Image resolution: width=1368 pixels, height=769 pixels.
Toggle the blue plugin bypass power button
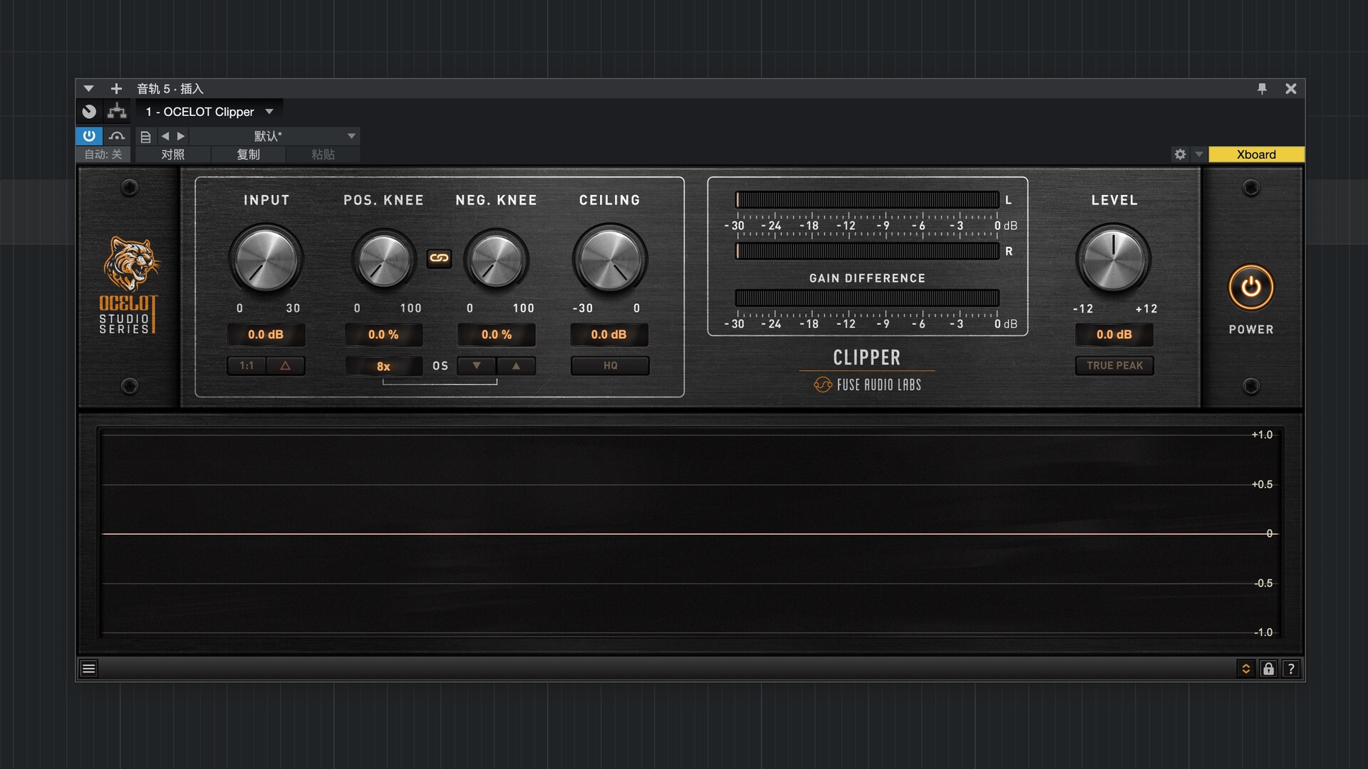point(89,135)
